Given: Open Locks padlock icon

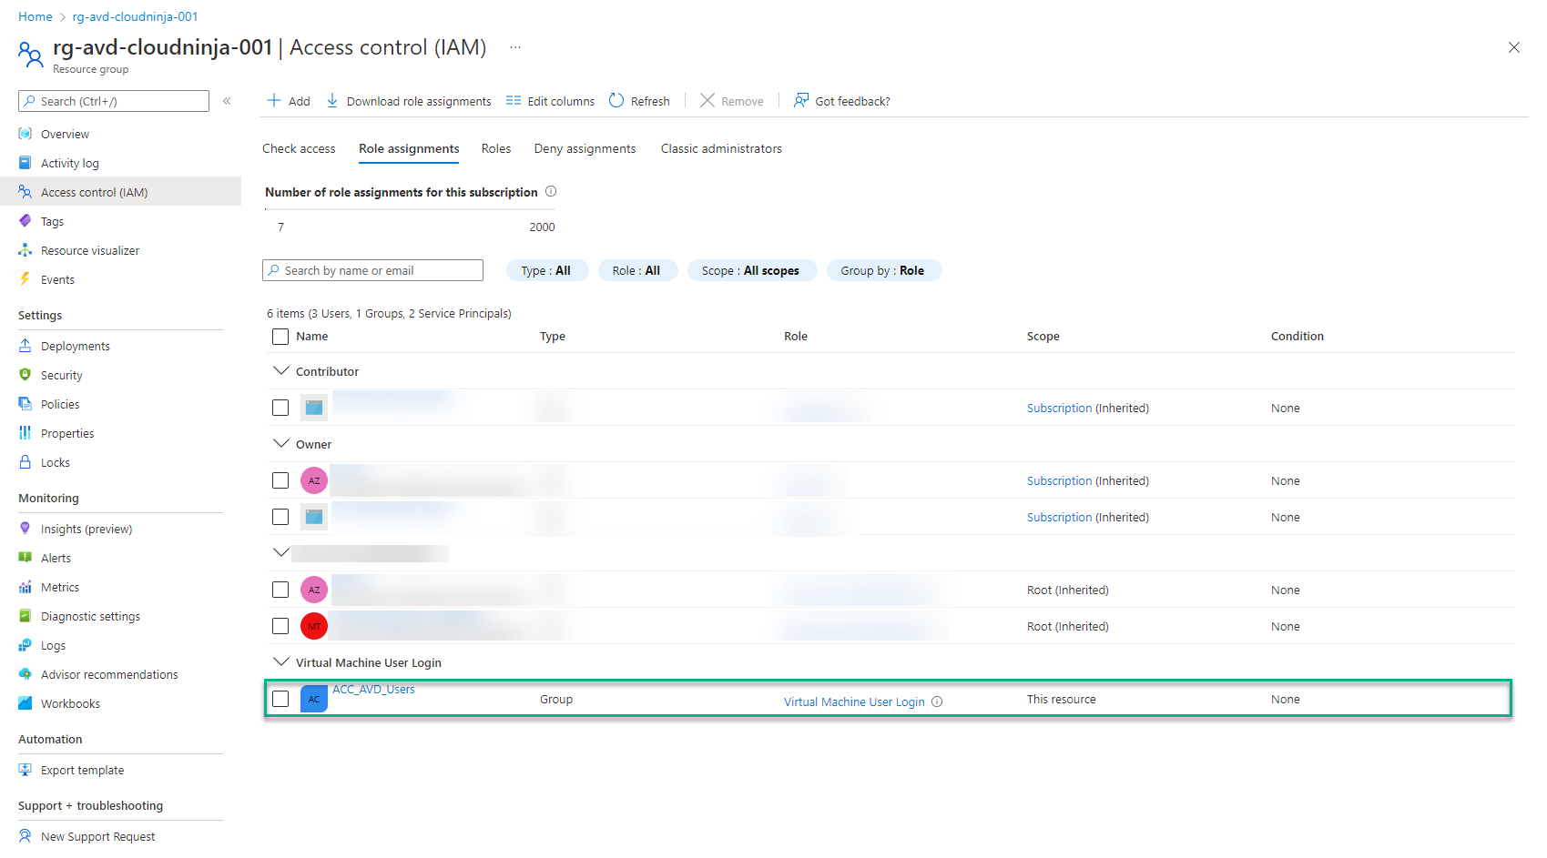Looking at the screenshot, I should 25,462.
